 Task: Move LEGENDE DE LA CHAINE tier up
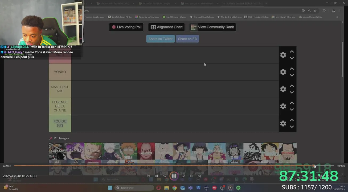(x=292, y=103)
